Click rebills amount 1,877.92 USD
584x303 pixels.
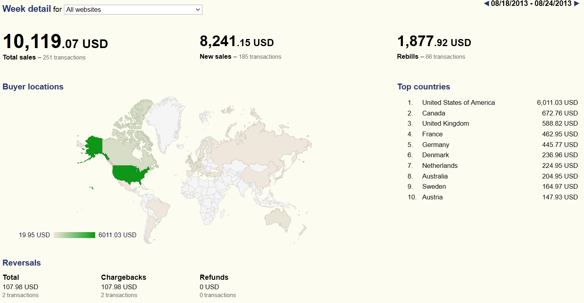click(434, 41)
